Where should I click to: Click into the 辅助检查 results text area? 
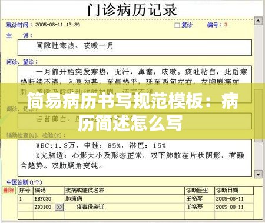pos(135,158)
